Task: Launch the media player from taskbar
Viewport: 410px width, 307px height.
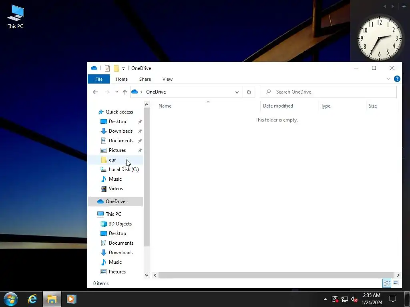Action: pos(71,299)
